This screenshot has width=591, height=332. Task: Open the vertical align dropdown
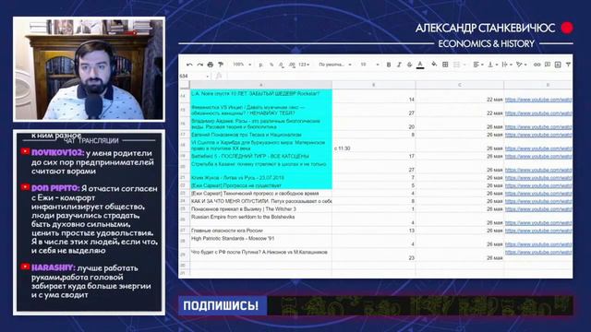[x=492, y=65]
